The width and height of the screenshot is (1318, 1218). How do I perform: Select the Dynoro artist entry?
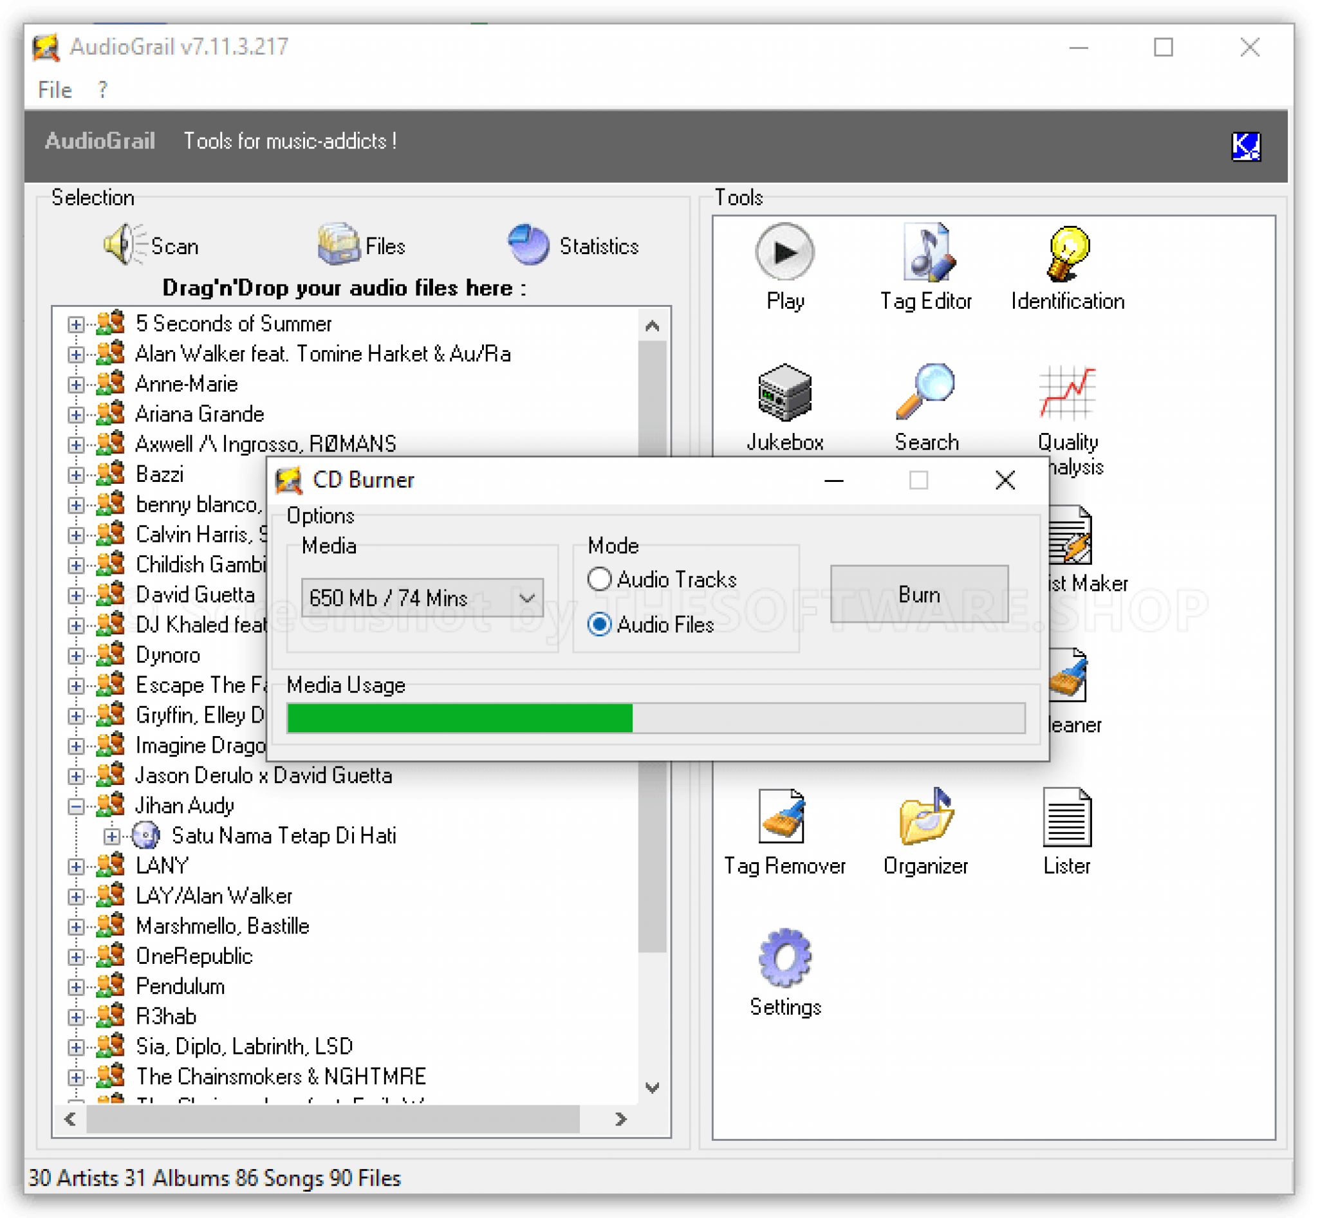pos(167,656)
